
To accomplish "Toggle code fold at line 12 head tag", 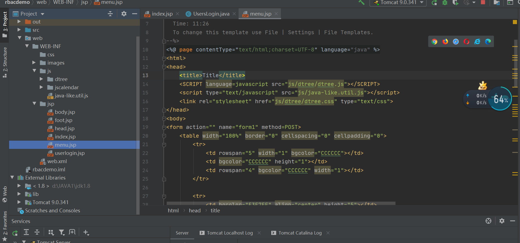I will click(x=164, y=67).
